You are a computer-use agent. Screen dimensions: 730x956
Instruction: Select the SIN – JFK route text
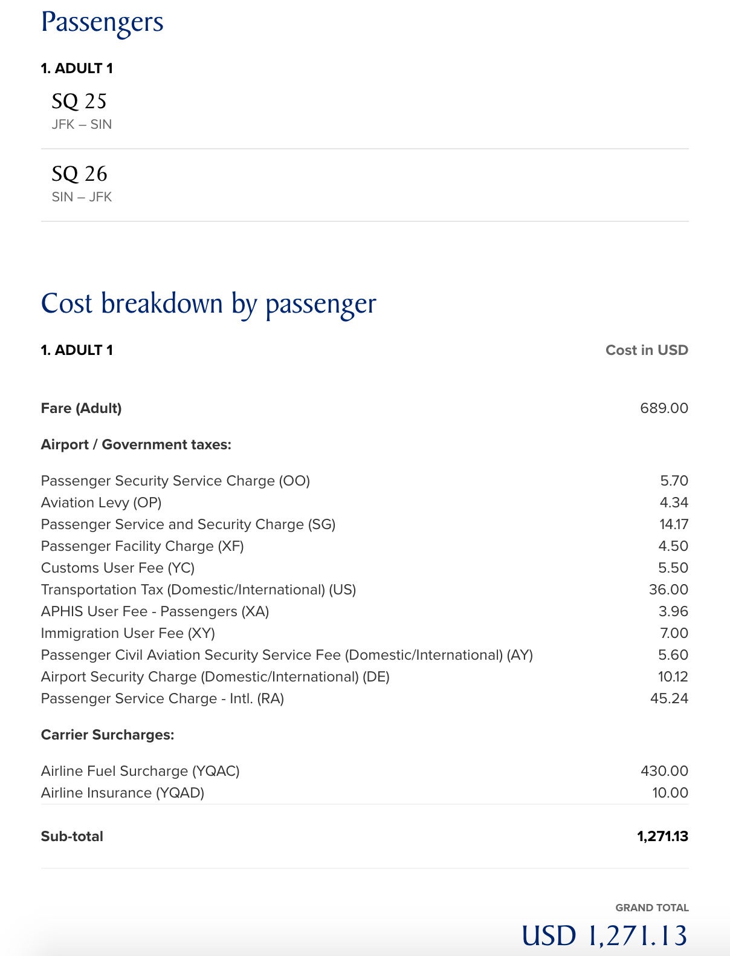pos(82,197)
